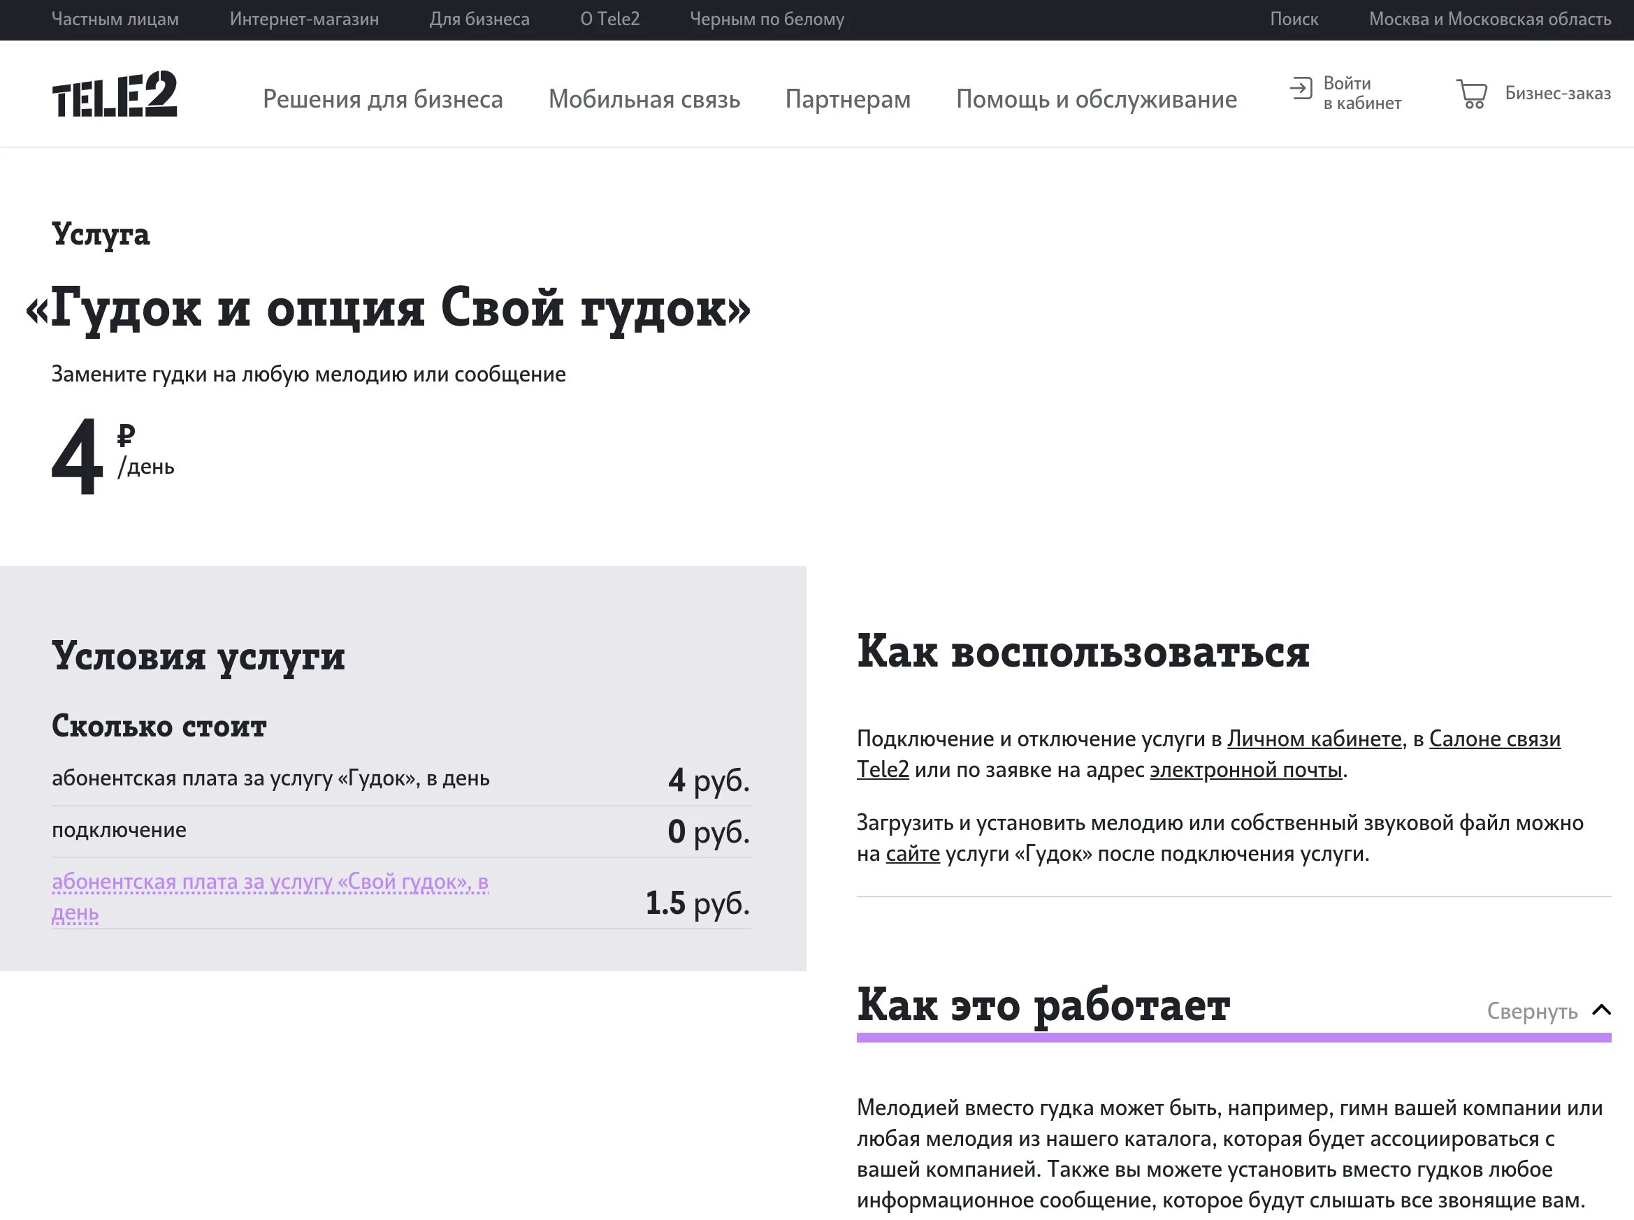1634x1220 pixels.
Task: Collapse section via chevron up arrow
Action: pyautogui.click(x=1601, y=1010)
